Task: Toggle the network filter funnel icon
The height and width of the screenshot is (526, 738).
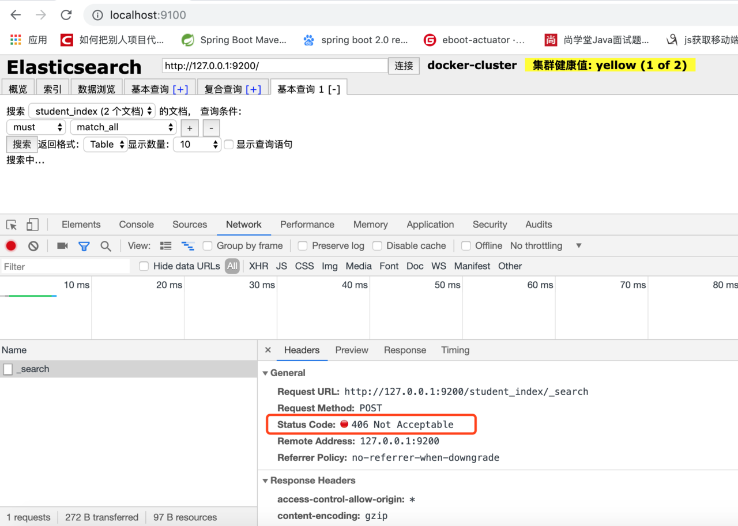Action: [84, 246]
